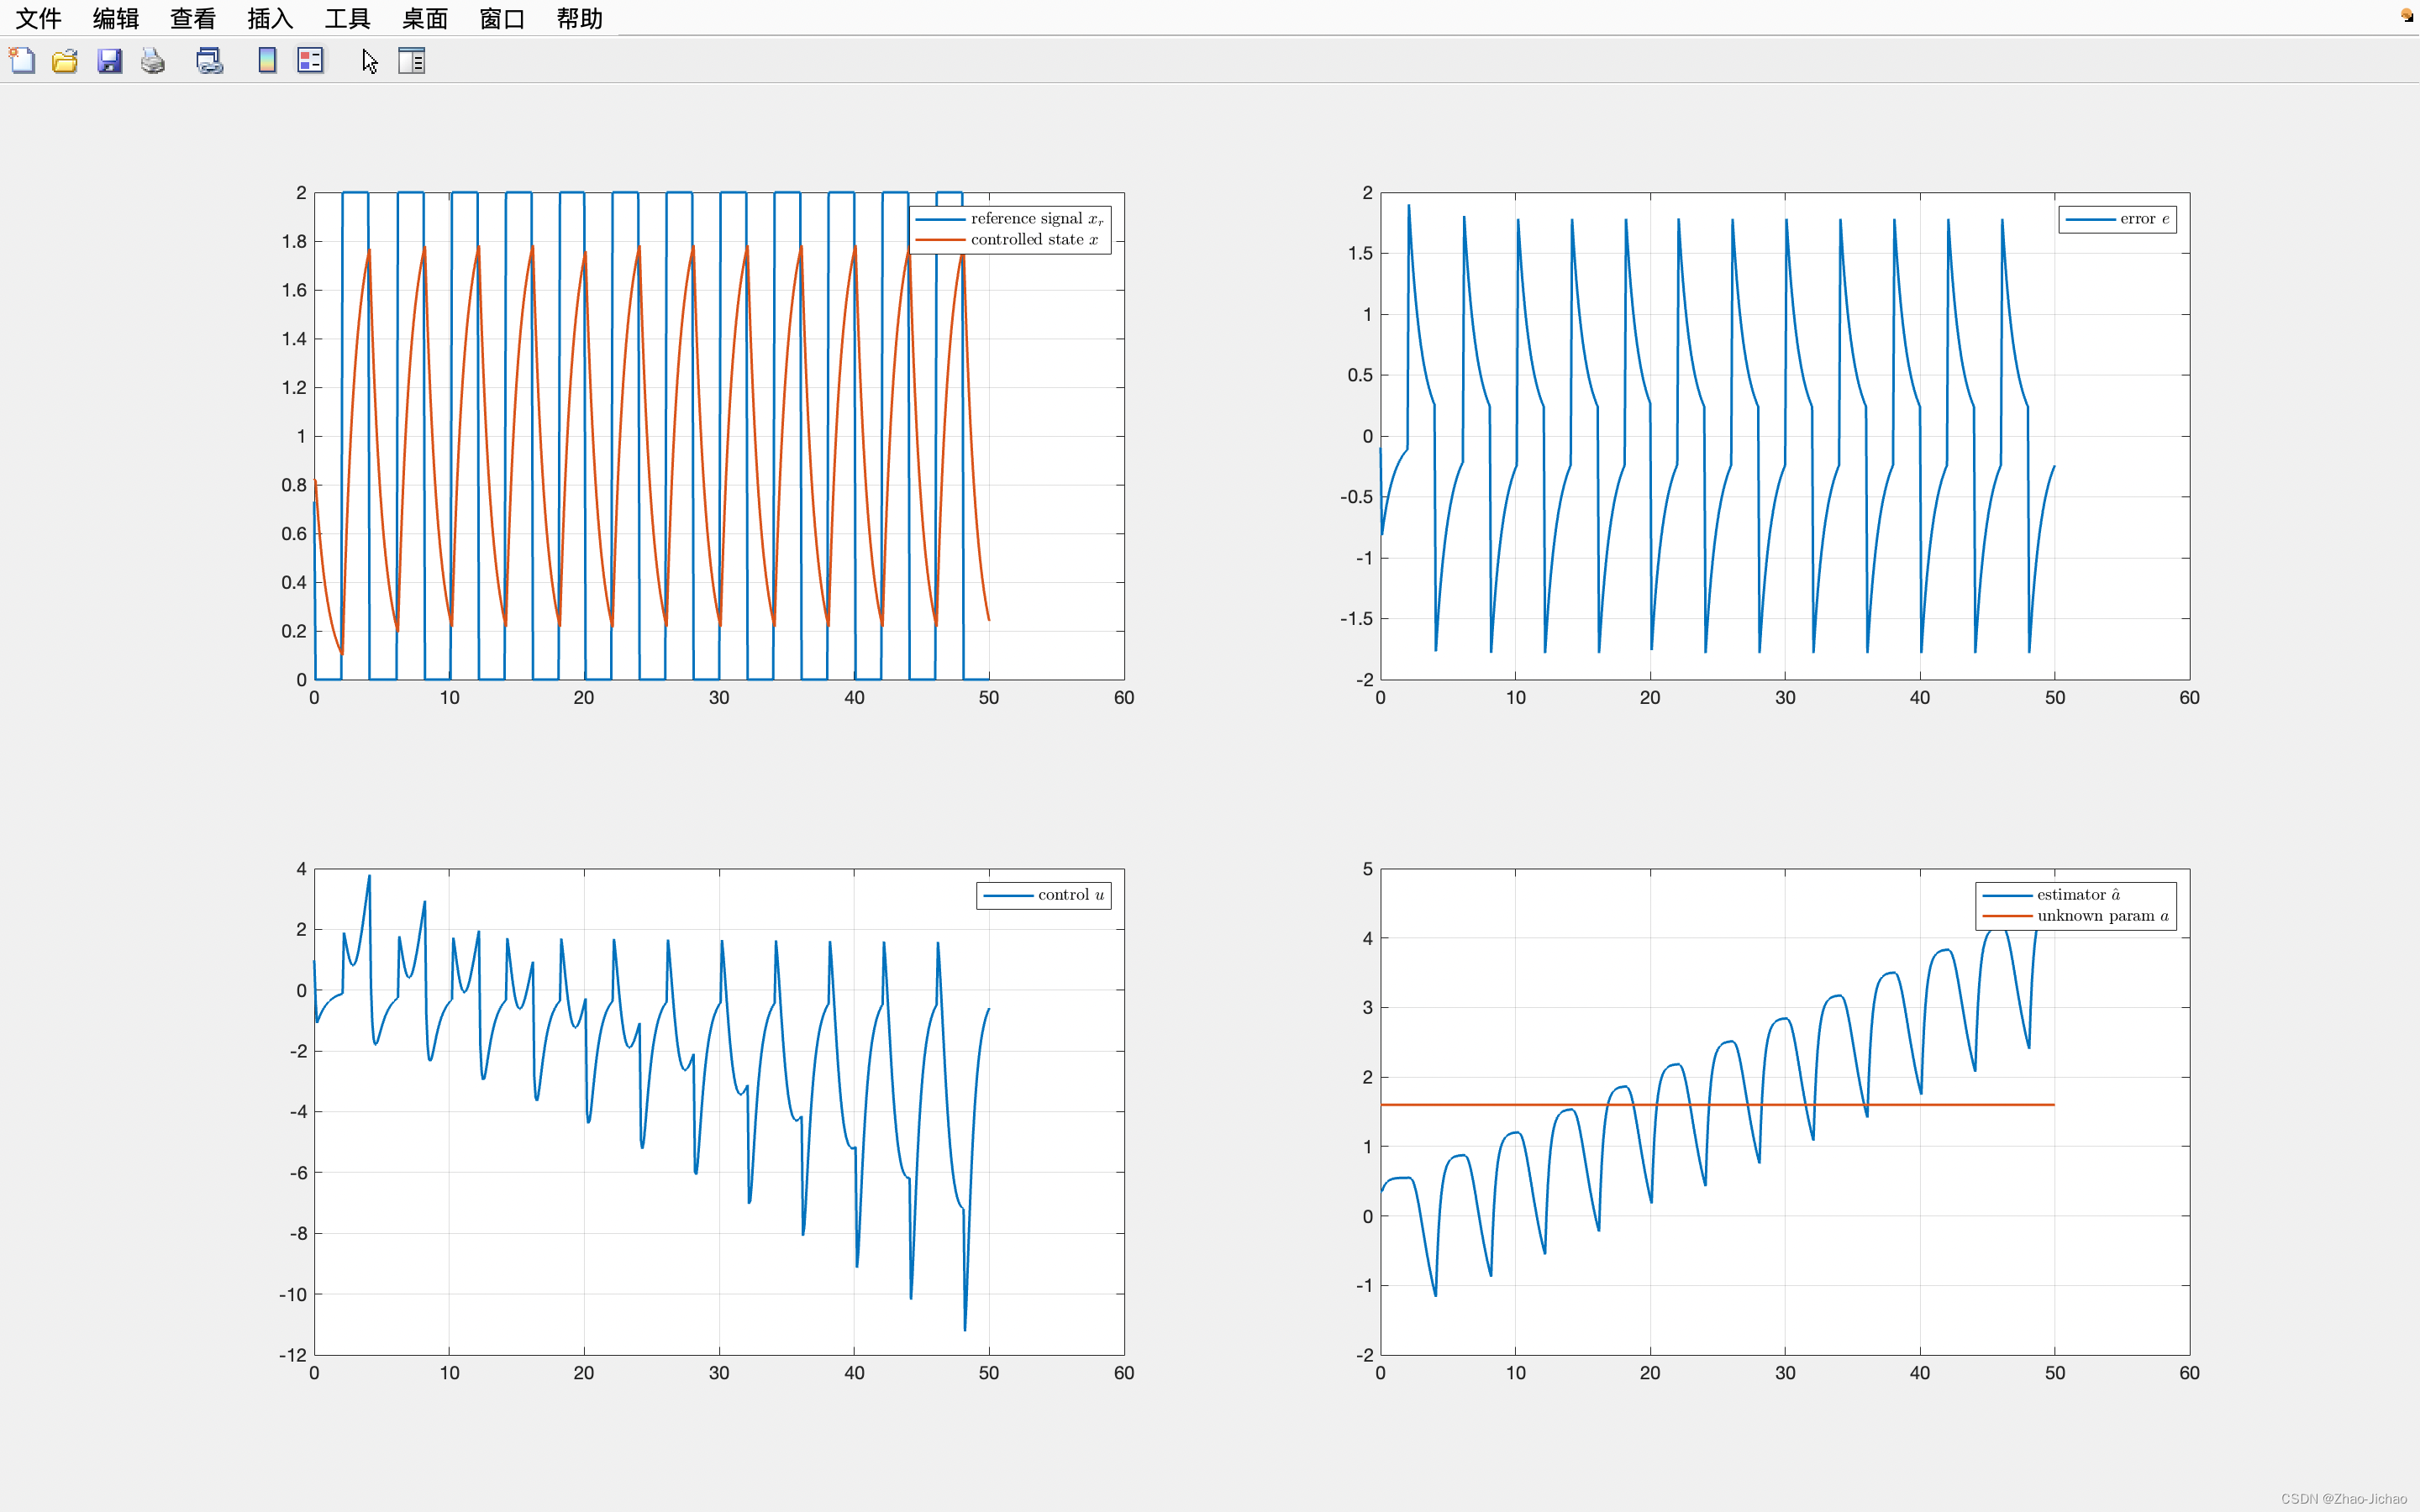The image size is (2420, 1512).
Task: Click the New Figure toolbar icon
Action: point(22,61)
